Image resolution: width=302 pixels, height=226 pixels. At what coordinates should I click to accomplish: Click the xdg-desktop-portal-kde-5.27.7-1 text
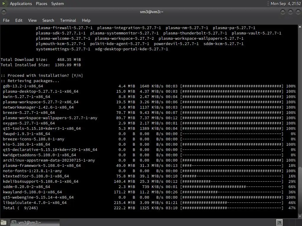point(131,49)
